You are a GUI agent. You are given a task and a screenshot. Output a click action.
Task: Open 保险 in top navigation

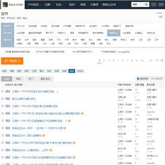click(83, 5)
